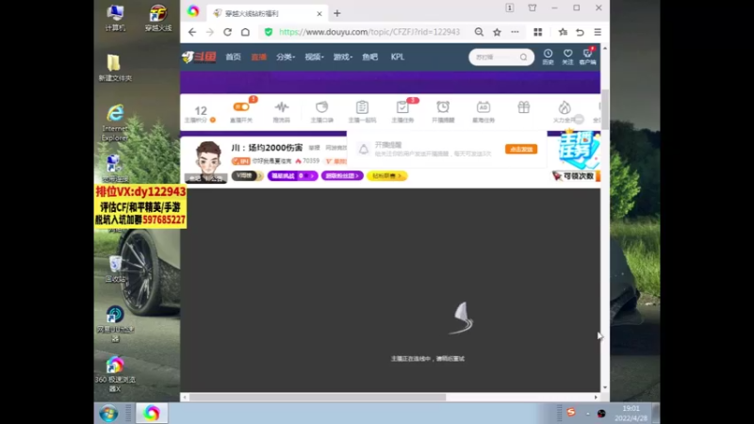The image size is (754, 424).
Task: Click the scroll down arrow on vertical scrollbar
Action: coord(605,387)
